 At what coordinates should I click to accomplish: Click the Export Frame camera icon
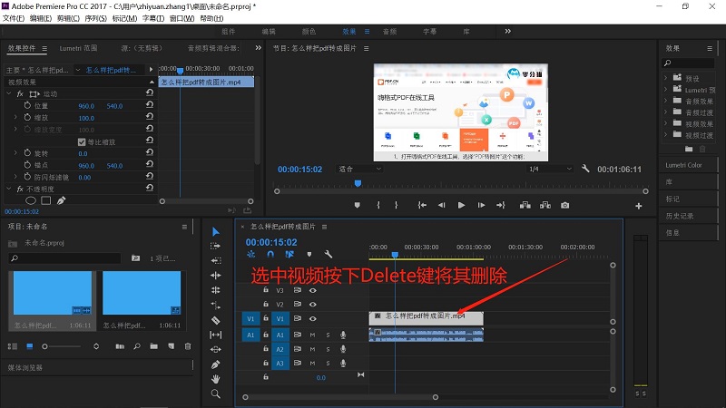tap(564, 205)
